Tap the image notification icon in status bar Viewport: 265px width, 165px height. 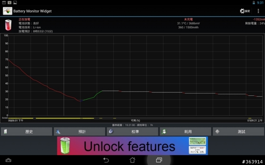click(x=15, y=2)
